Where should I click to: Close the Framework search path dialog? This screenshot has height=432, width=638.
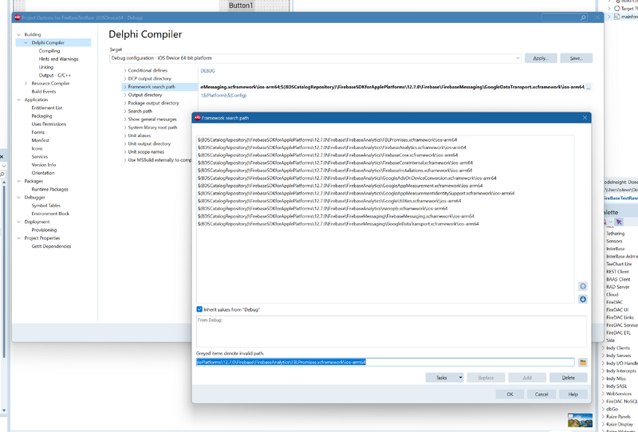(x=585, y=117)
